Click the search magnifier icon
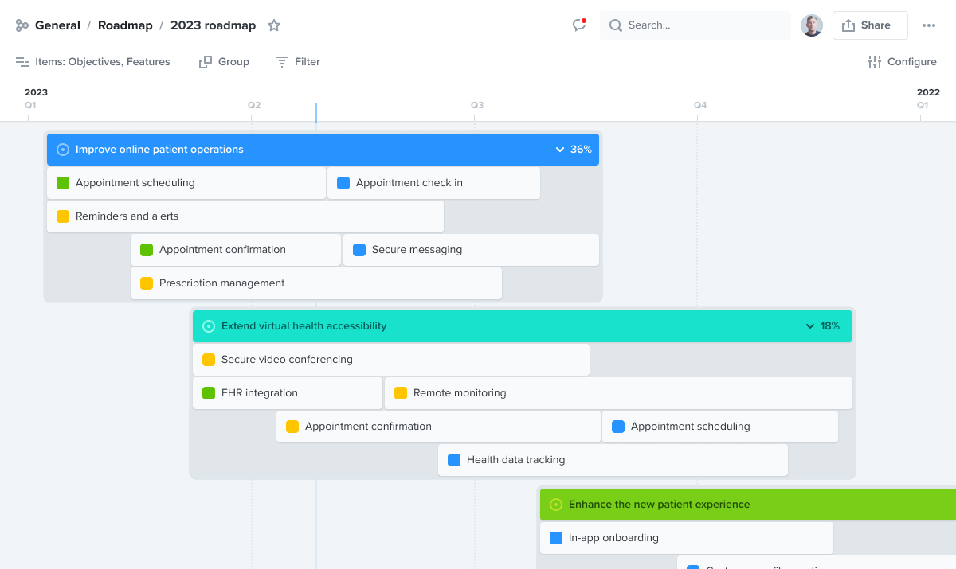The width and height of the screenshot is (956, 569). click(x=615, y=25)
